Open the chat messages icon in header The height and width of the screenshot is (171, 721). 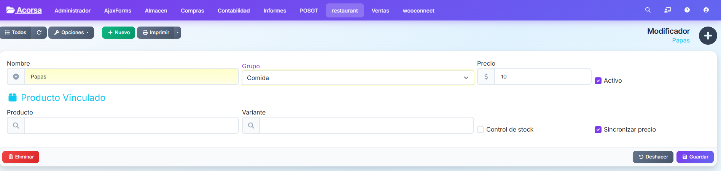[667, 10]
